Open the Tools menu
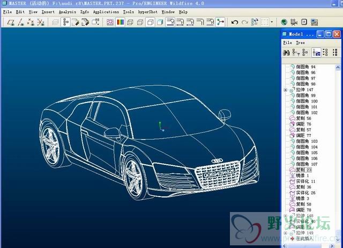The width and height of the screenshot is (343, 248). 129,12
